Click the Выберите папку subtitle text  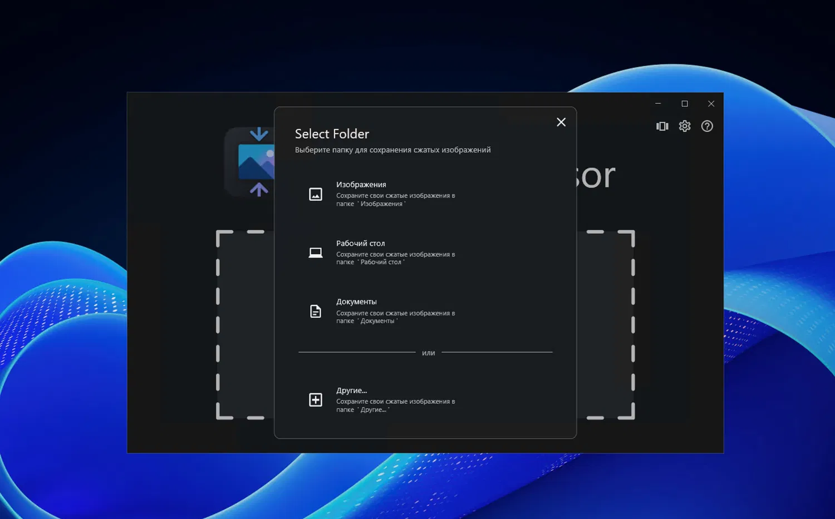[393, 150]
